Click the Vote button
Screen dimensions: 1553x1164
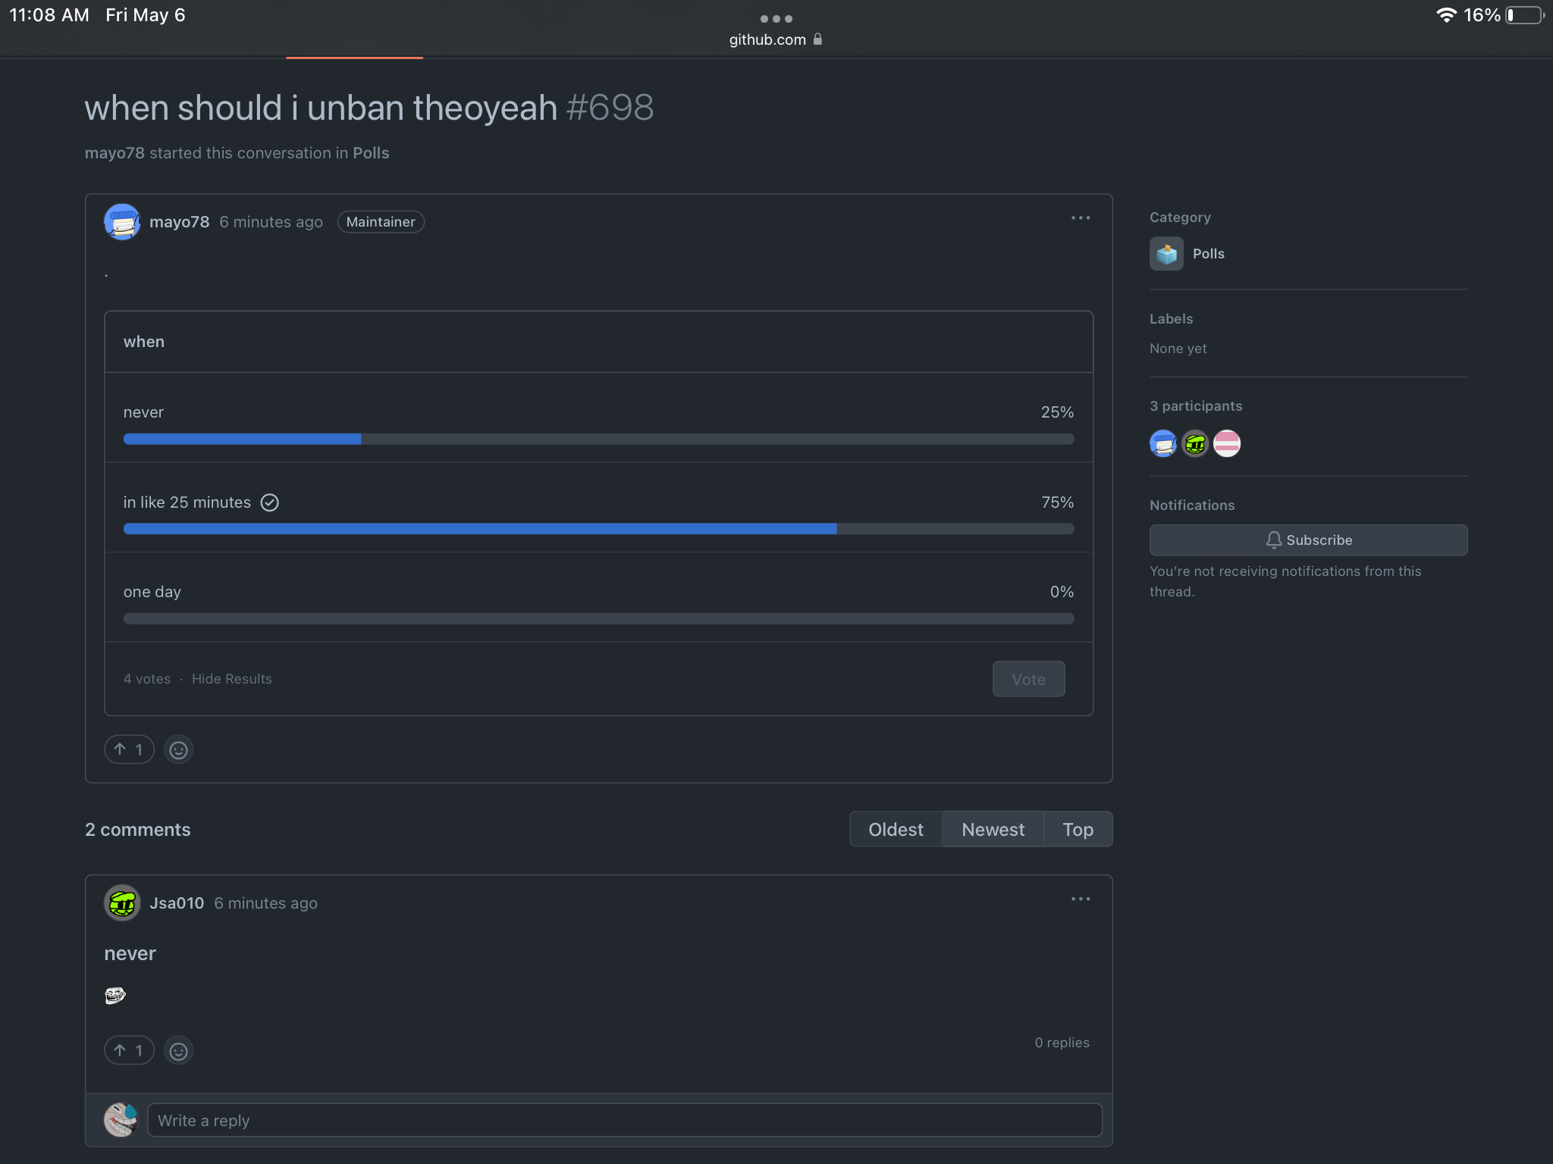pyautogui.click(x=1028, y=679)
